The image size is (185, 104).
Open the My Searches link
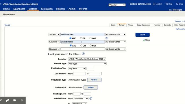click(180, 29)
